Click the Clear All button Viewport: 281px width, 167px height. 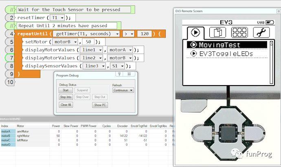point(66,105)
